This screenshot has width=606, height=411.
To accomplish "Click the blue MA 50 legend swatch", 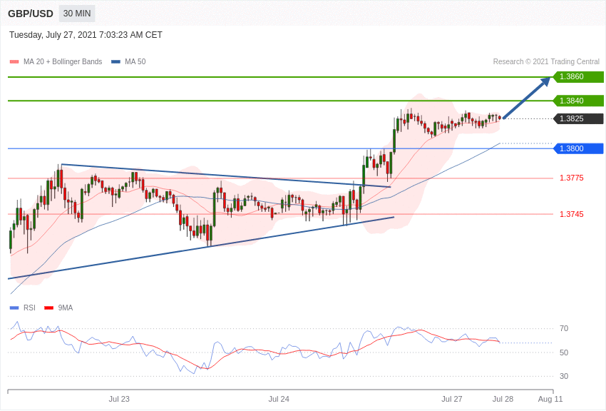I will (115, 62).
